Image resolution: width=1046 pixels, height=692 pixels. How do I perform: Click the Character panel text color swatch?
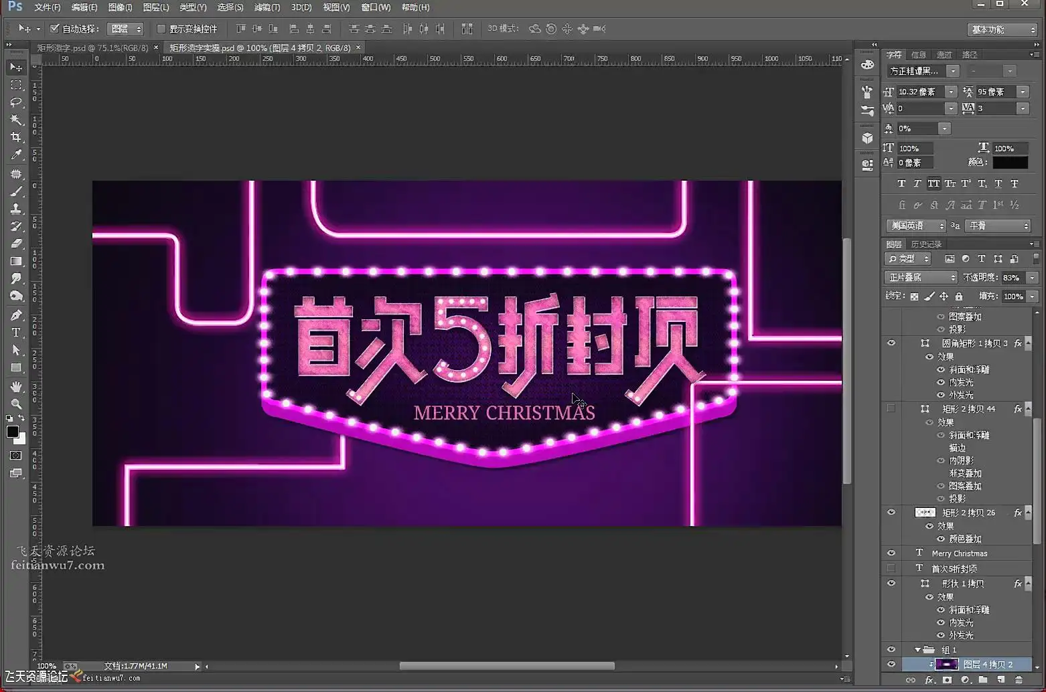pos(1010,163)
